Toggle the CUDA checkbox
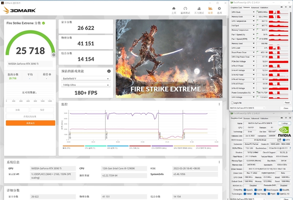The height and width of the screenshot is (200, 293). point(255,190)
